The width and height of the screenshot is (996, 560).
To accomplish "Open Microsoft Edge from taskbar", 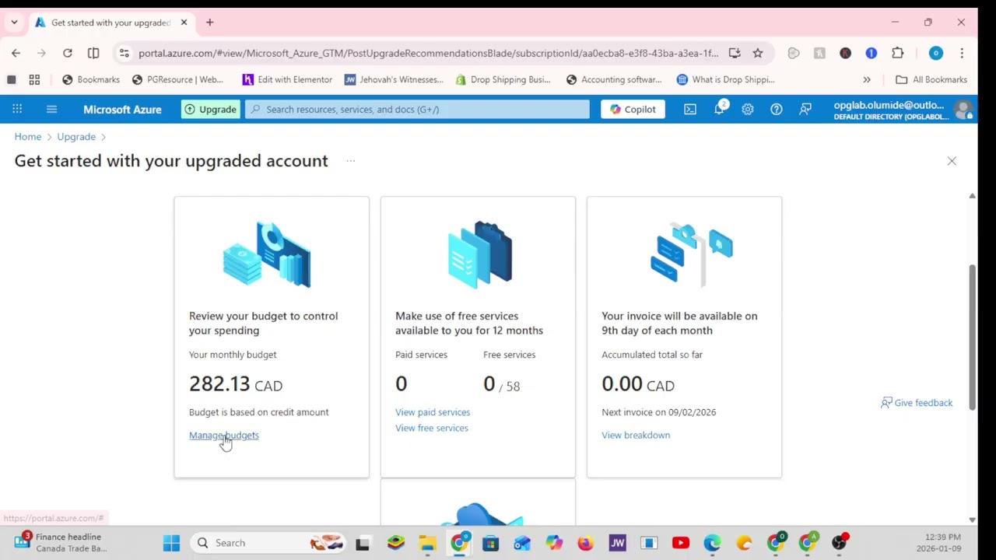I will click(712, 543).
